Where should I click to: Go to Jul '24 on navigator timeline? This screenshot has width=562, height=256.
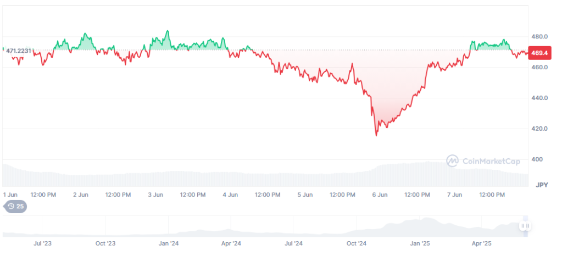coord(294,242)
